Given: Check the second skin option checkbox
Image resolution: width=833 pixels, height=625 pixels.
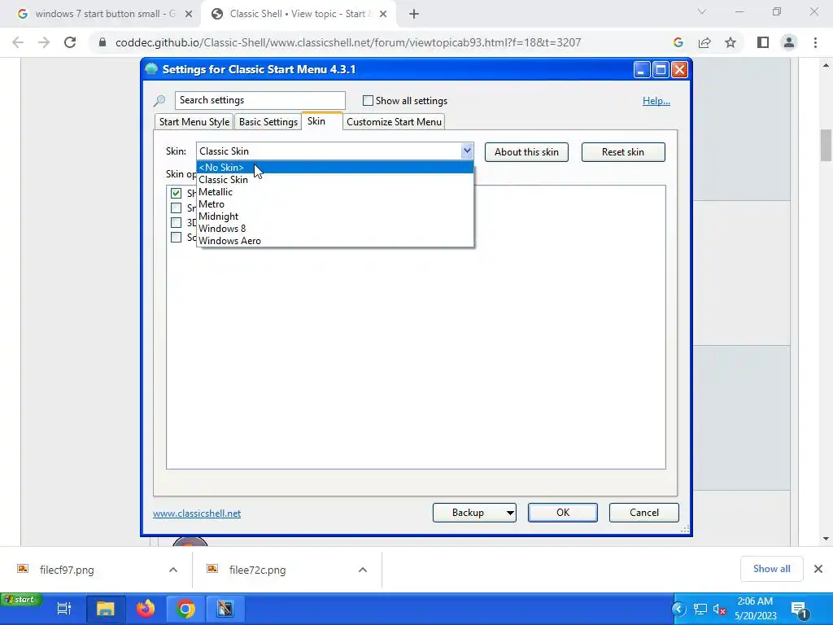Looking at the screenshot, I should tap(176, 208).
